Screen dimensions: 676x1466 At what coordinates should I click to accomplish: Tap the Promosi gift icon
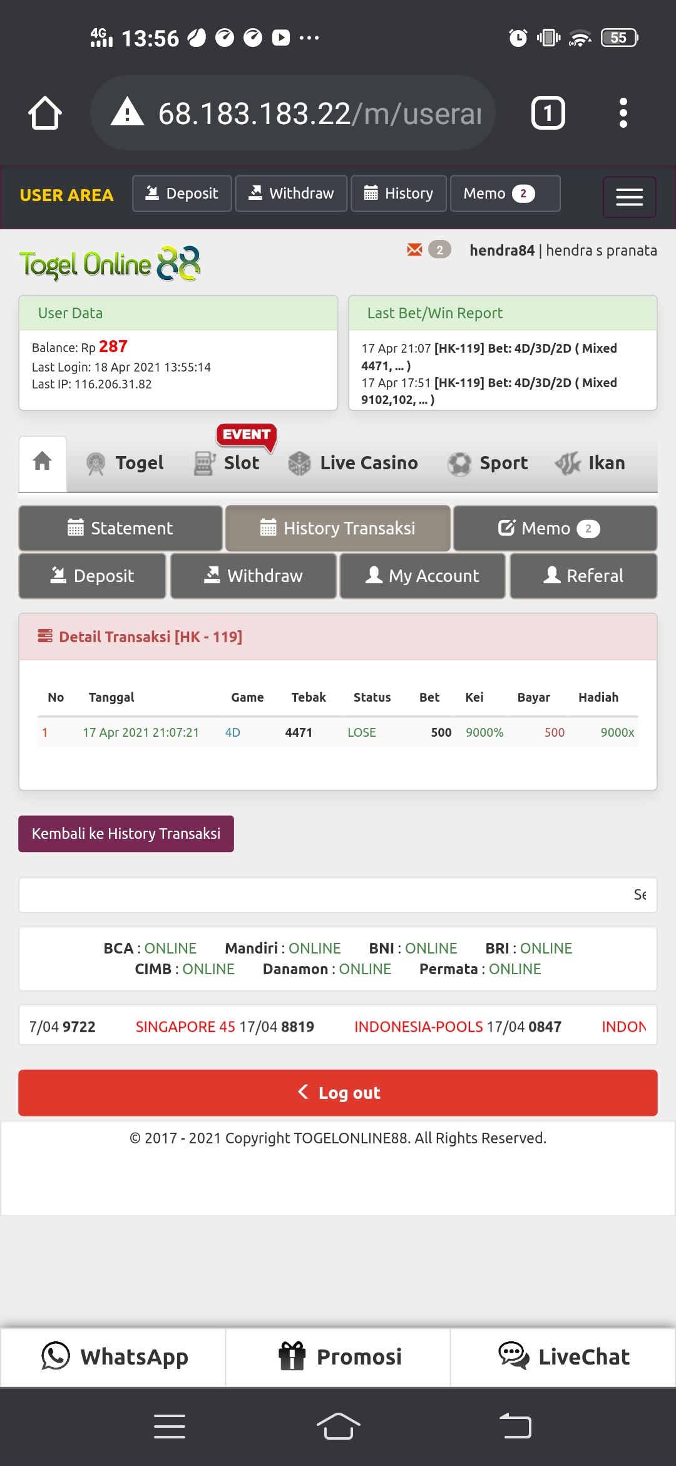coord(292,1356)
